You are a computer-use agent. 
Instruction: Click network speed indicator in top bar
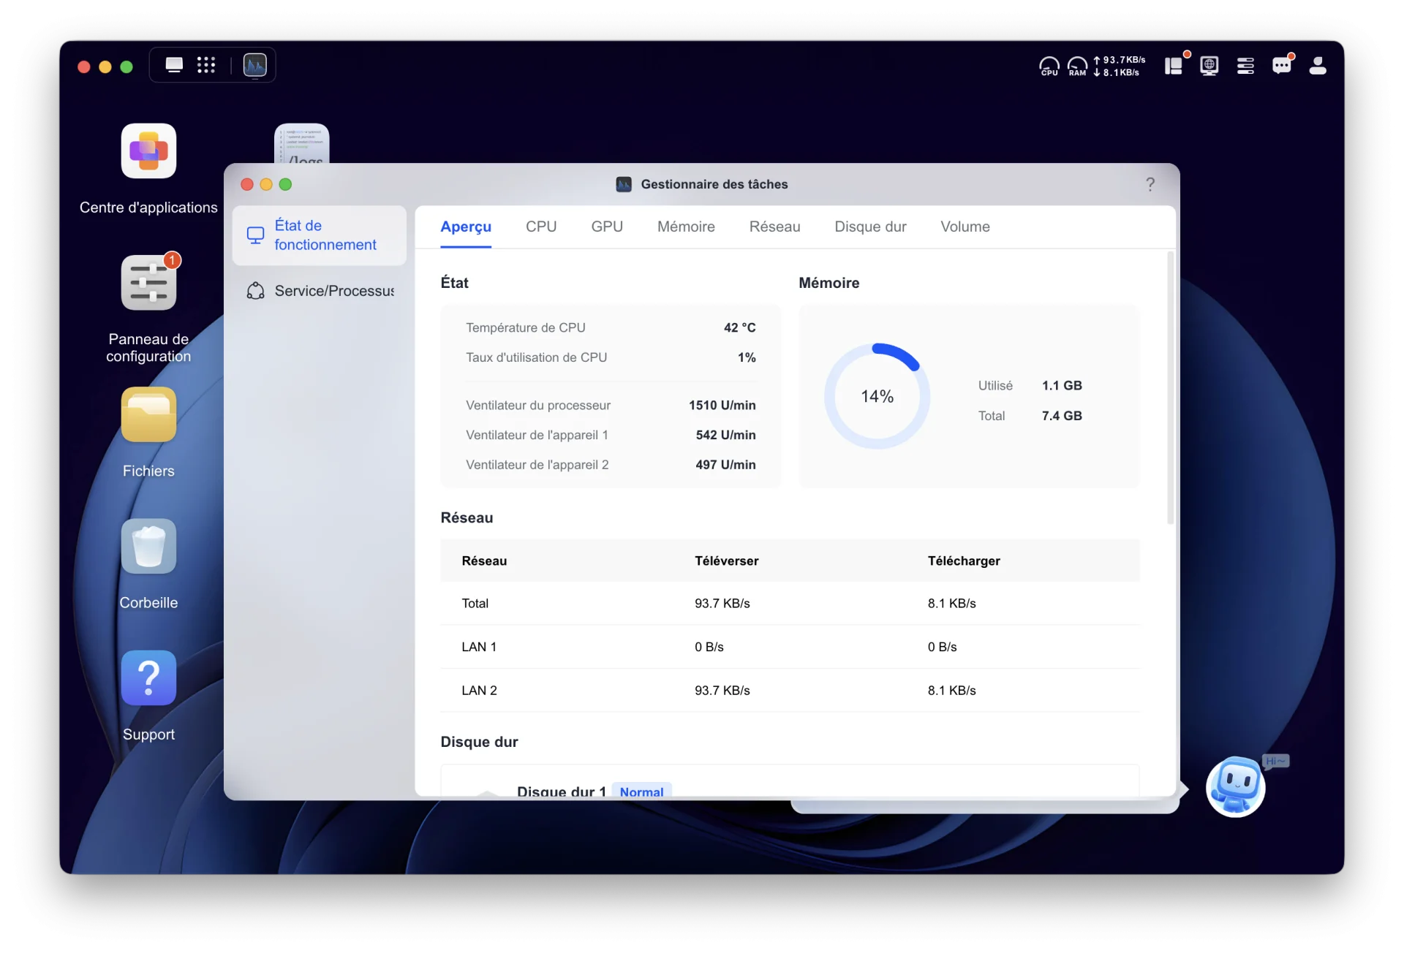[x=1120, y=67]
